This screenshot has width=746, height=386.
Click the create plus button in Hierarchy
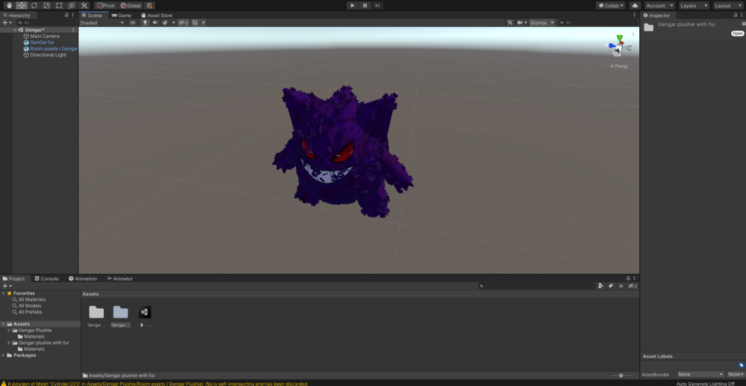pos(4,22)
